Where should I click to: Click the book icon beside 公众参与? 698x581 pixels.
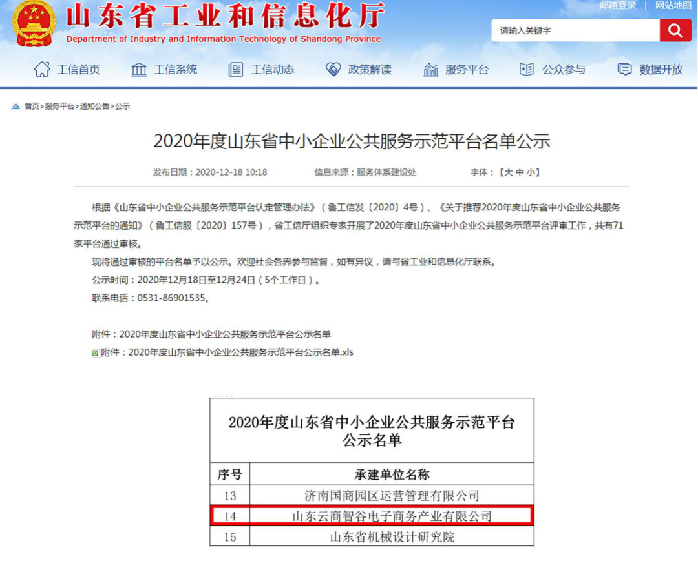point(527,69)
